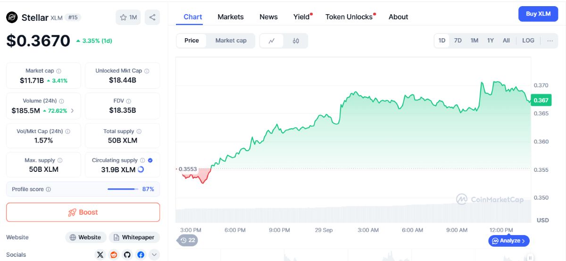Click the $18.35B FDV value

pyautogui.click(x=123, y=110)
